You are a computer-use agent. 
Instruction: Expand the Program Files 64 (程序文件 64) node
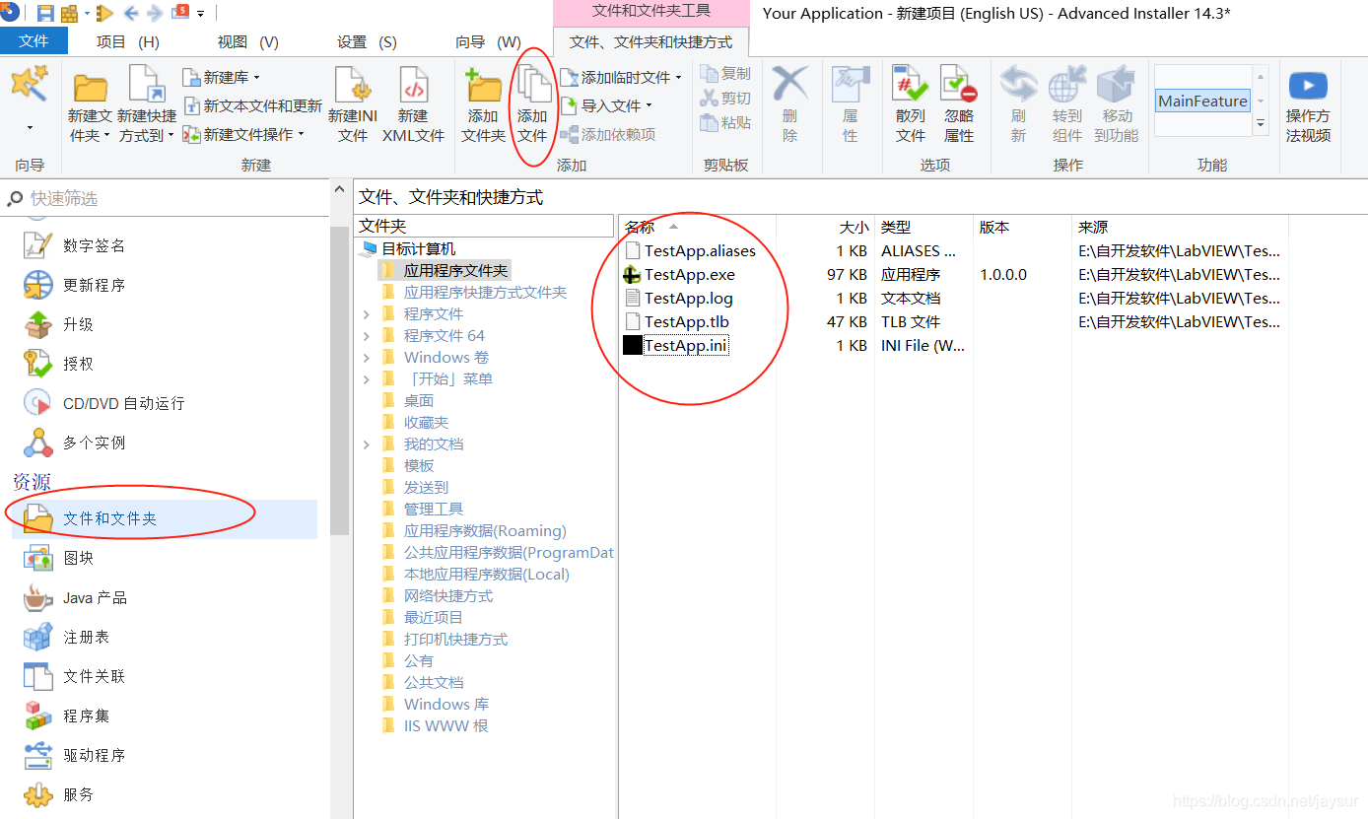pos(367,336)
